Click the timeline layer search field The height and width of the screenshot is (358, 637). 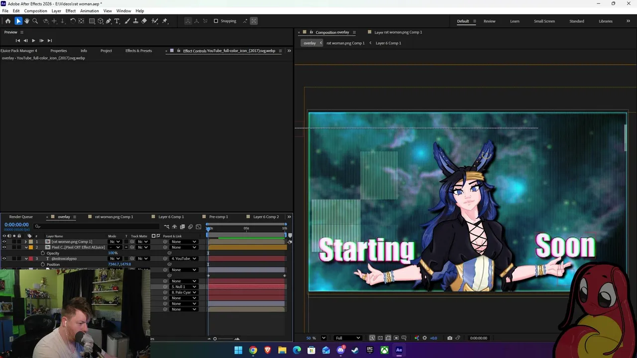pos(96,226)
